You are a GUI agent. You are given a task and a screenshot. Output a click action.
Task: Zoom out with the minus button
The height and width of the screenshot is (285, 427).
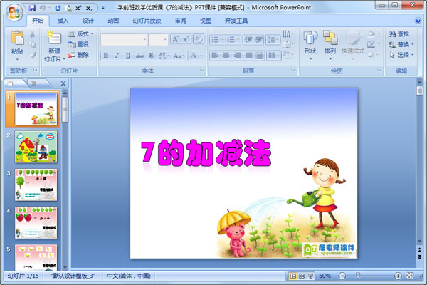click(342, 276)
